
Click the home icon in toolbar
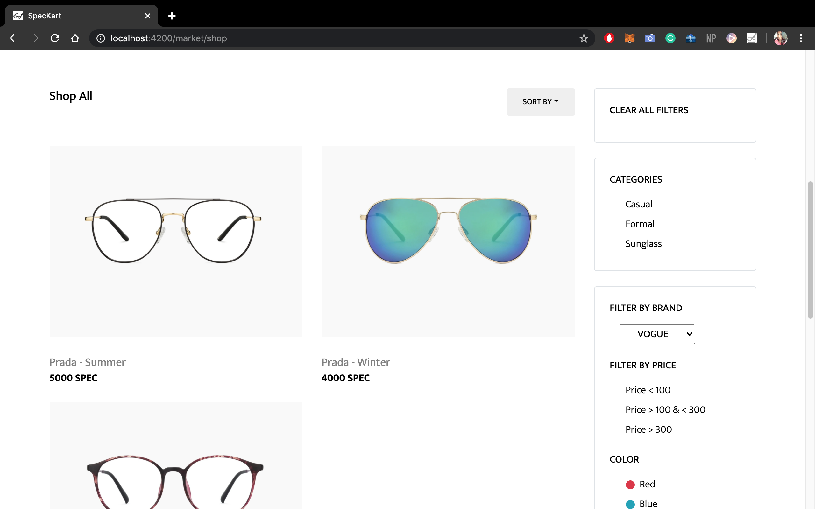75,38
